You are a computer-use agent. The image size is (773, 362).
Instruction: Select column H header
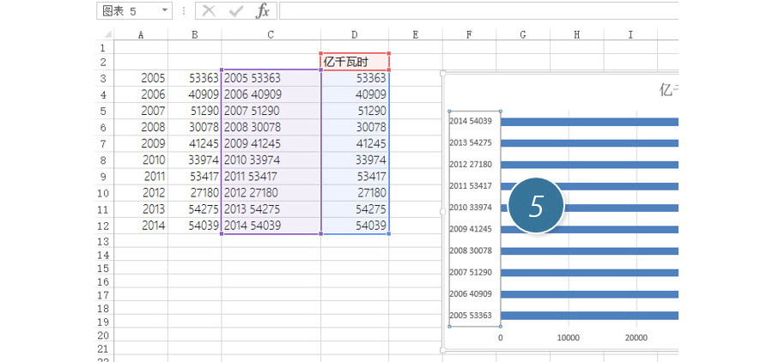coord(577,34)
